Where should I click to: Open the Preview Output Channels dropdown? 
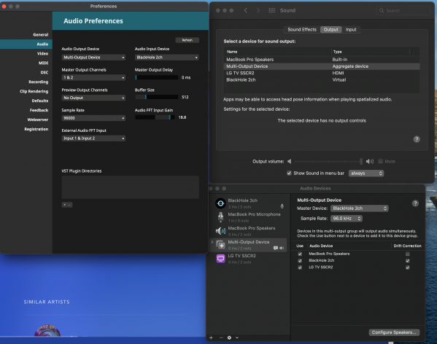tap(93, 98)
